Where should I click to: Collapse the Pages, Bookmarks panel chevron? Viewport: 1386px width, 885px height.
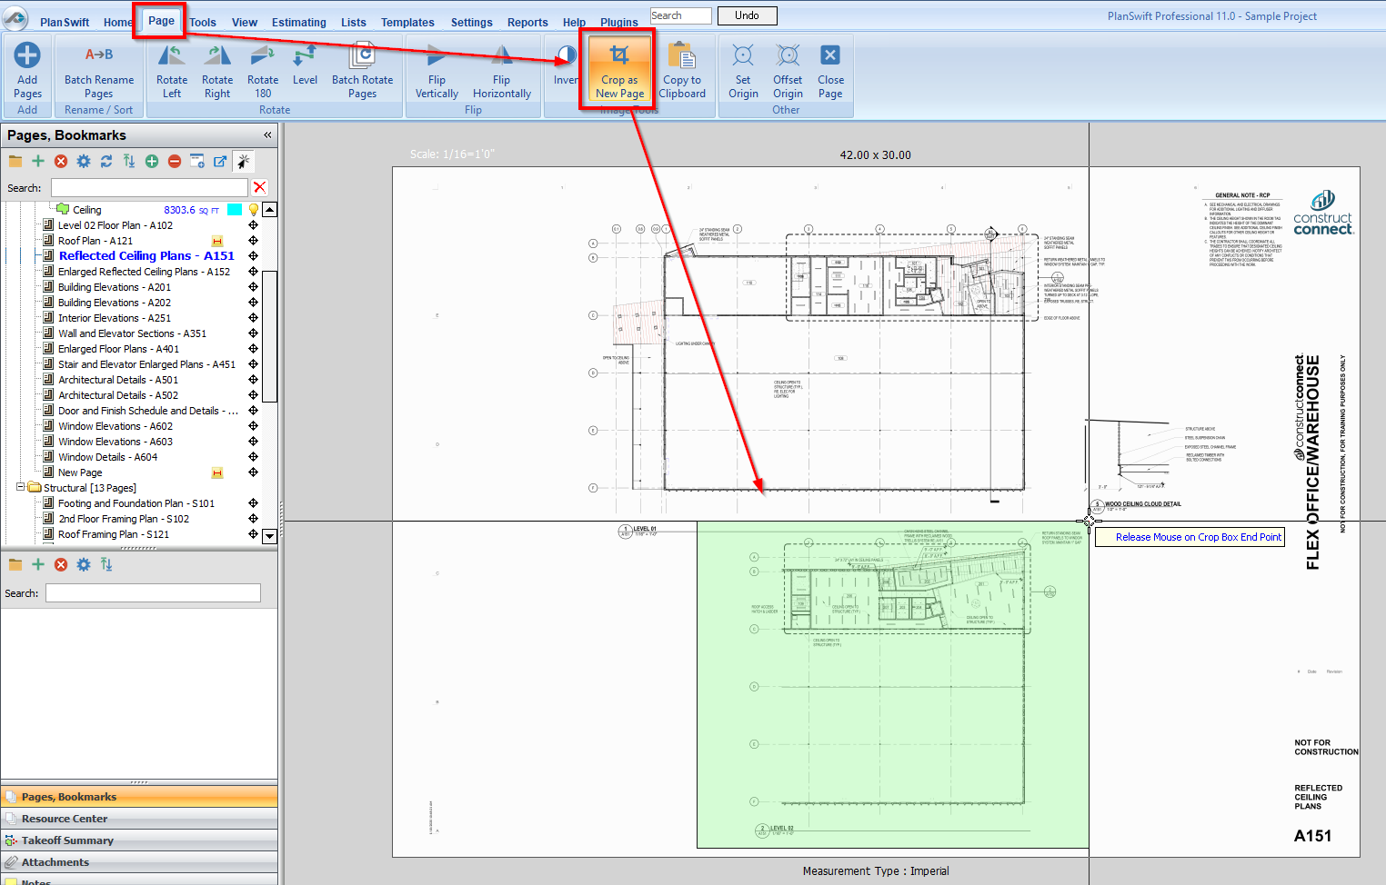tap(267, 134)
